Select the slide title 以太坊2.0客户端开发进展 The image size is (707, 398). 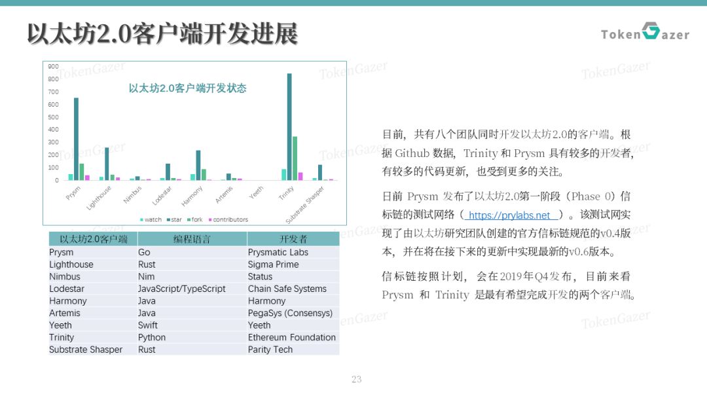tap(162, 34)
